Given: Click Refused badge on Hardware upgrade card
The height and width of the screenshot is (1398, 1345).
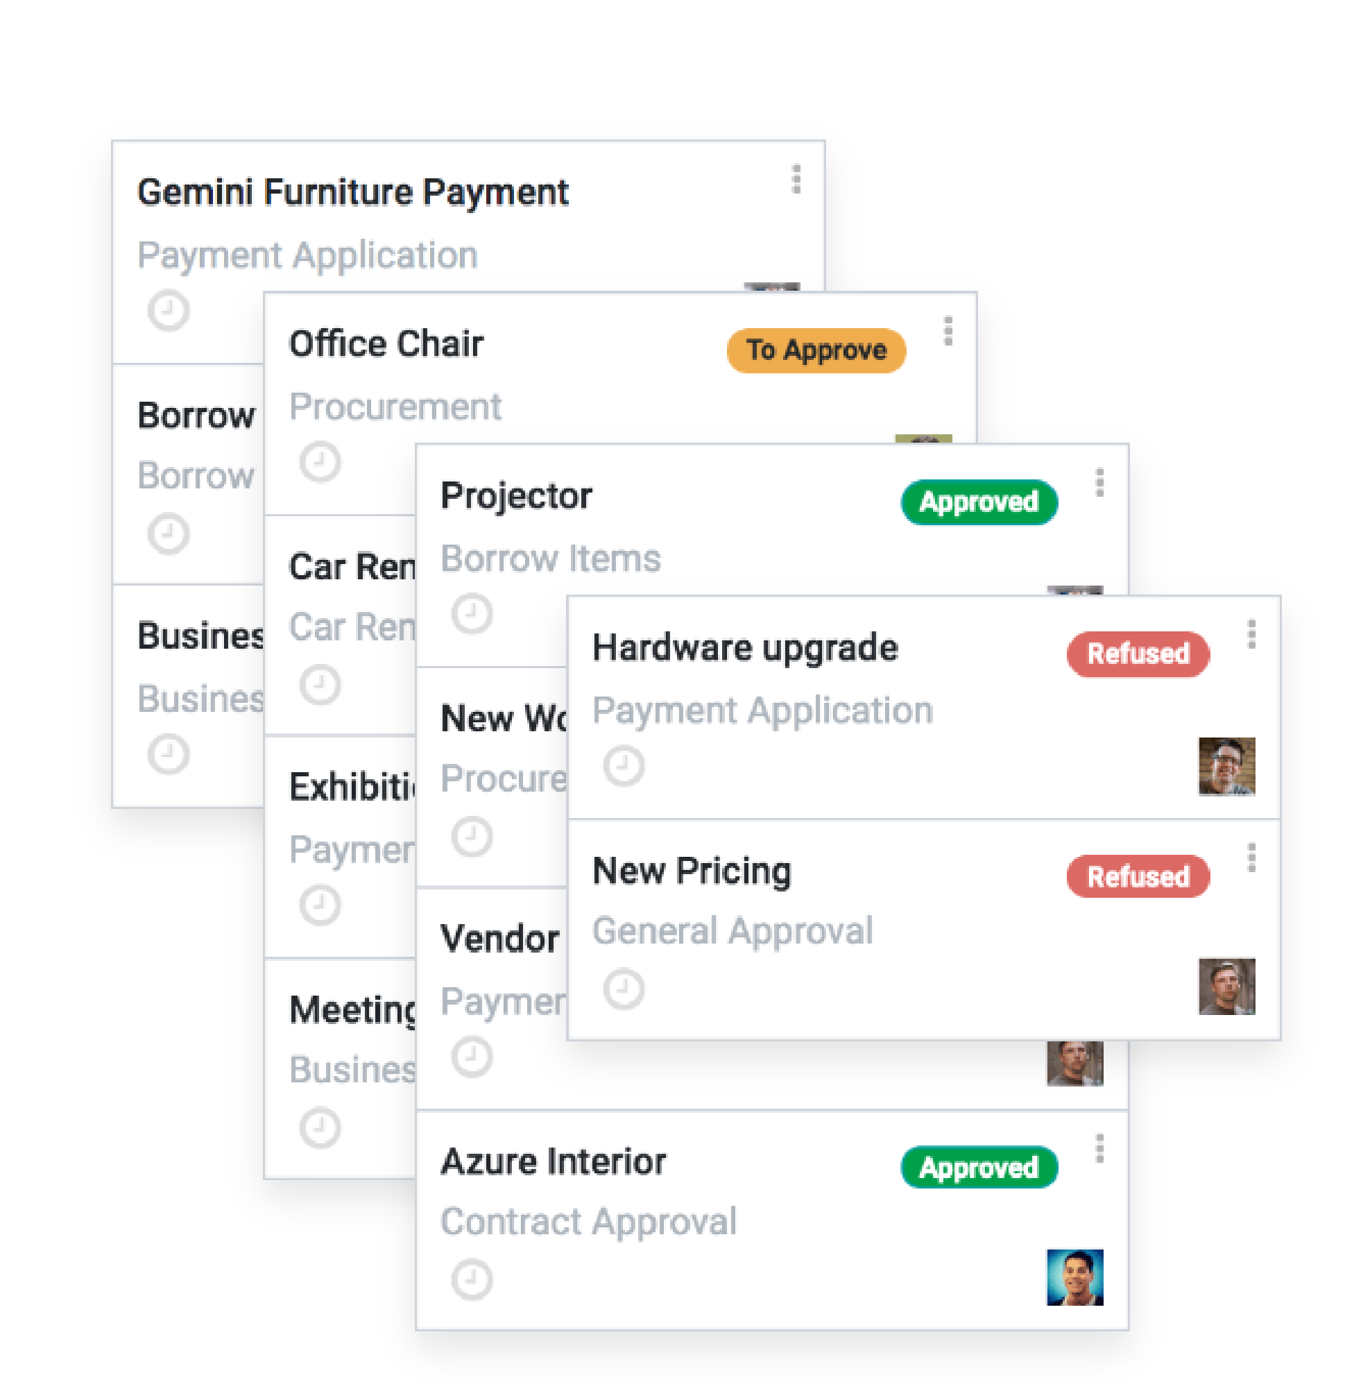Looking at the screenshot, I should [1138, 654].
